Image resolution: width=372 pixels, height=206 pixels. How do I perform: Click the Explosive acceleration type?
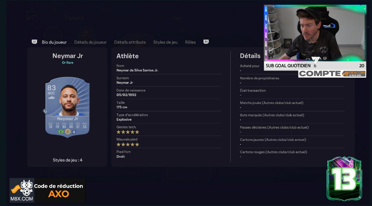(x=124, y=119)
